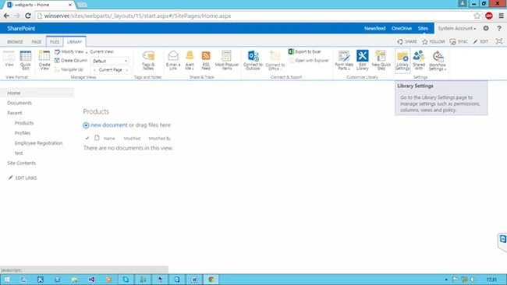Image resolution: width=507 pixels, height=285 pixels.
Task: Open the Form Web Parts dropdown
Action: pyautogui.click(x=344, y=61)
